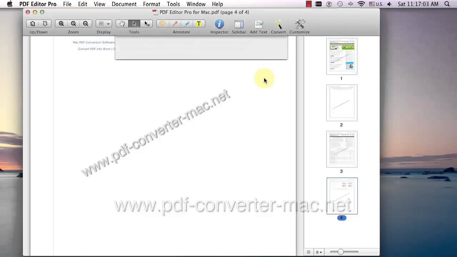Open the Help menu

pos(217,4)
